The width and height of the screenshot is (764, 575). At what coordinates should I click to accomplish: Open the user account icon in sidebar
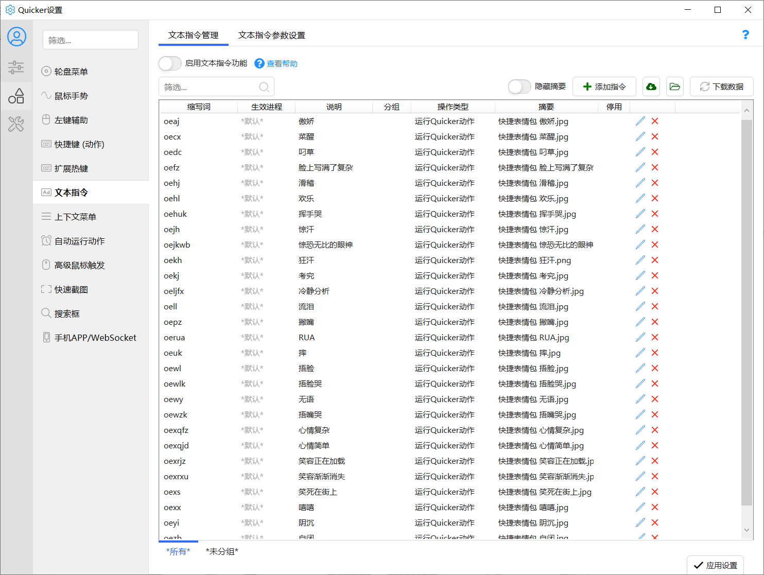[x=16, y=37]
